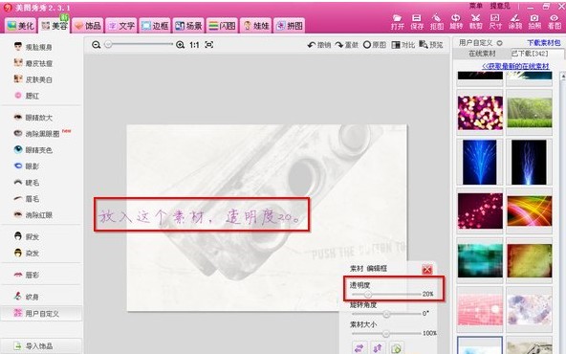This screenshot has height=354, width=566.
Task: Click the fit-to-window zoom icon
Action: click(x=209, y=44)
